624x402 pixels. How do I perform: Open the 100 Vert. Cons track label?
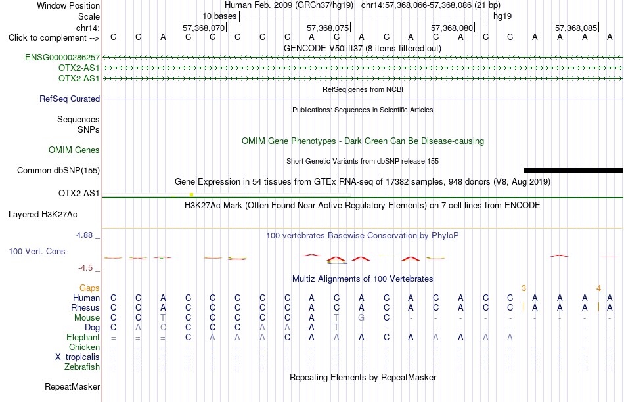click(37, 251)
